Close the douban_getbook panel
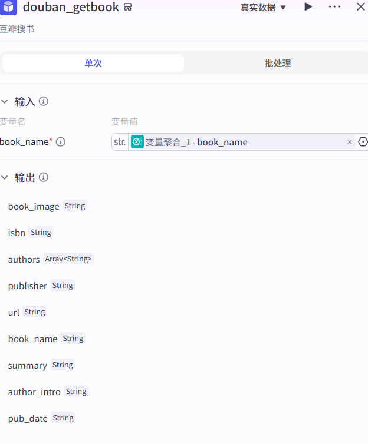Image resolution: width=368 pixels, height=444 pixels. coord(360,7)
